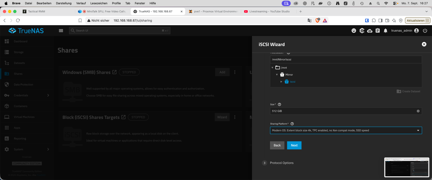Focus the Search UI field
432x180 pixels.
pos(120,31)
